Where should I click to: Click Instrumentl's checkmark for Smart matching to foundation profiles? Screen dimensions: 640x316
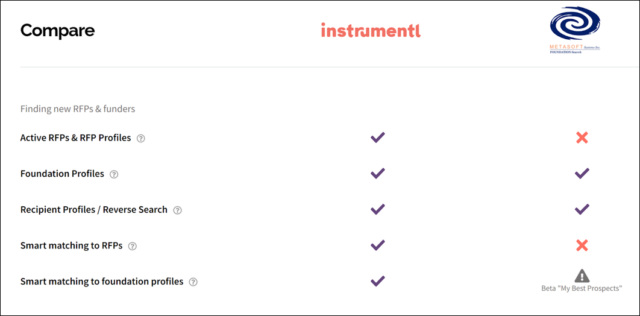pos(377,280)
